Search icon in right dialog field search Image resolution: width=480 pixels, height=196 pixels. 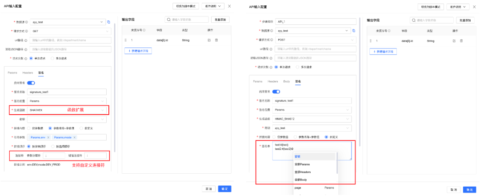(414, 20)
